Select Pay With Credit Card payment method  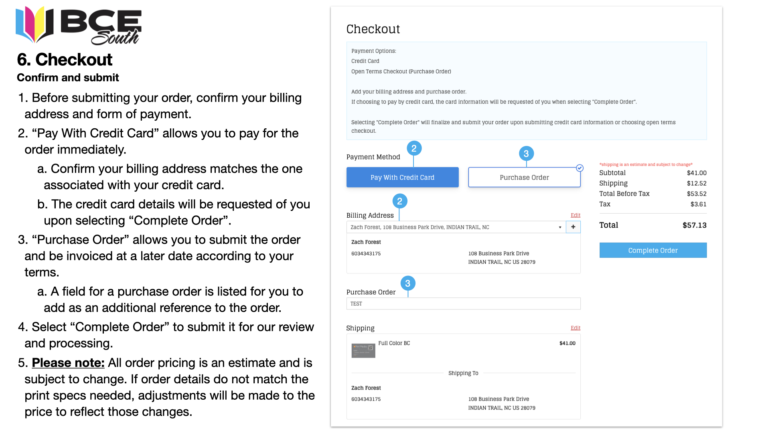[402, 177]
